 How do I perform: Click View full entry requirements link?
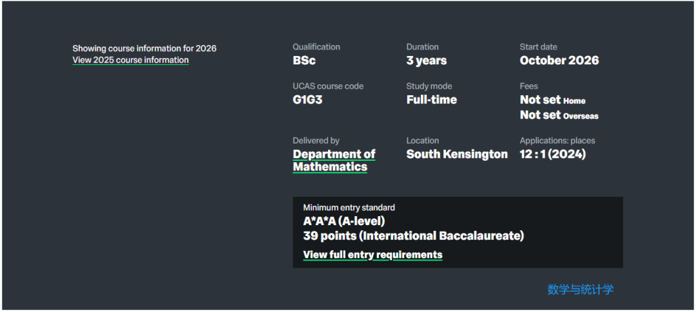[372, 255]
